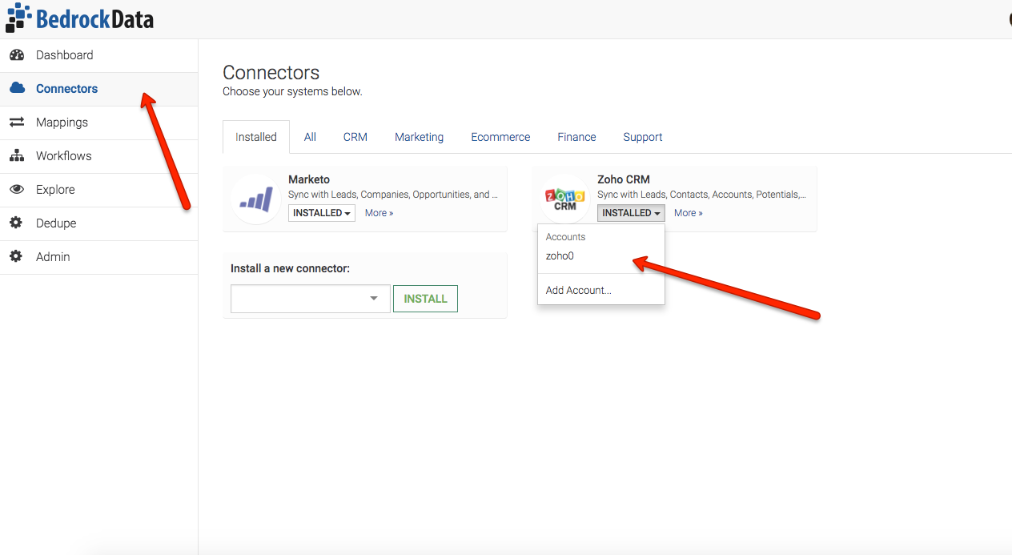Image resolution: width=1012 pixels, height=555 pixels.
Task: Open the new connector select box
Action: tap(311, 299)
